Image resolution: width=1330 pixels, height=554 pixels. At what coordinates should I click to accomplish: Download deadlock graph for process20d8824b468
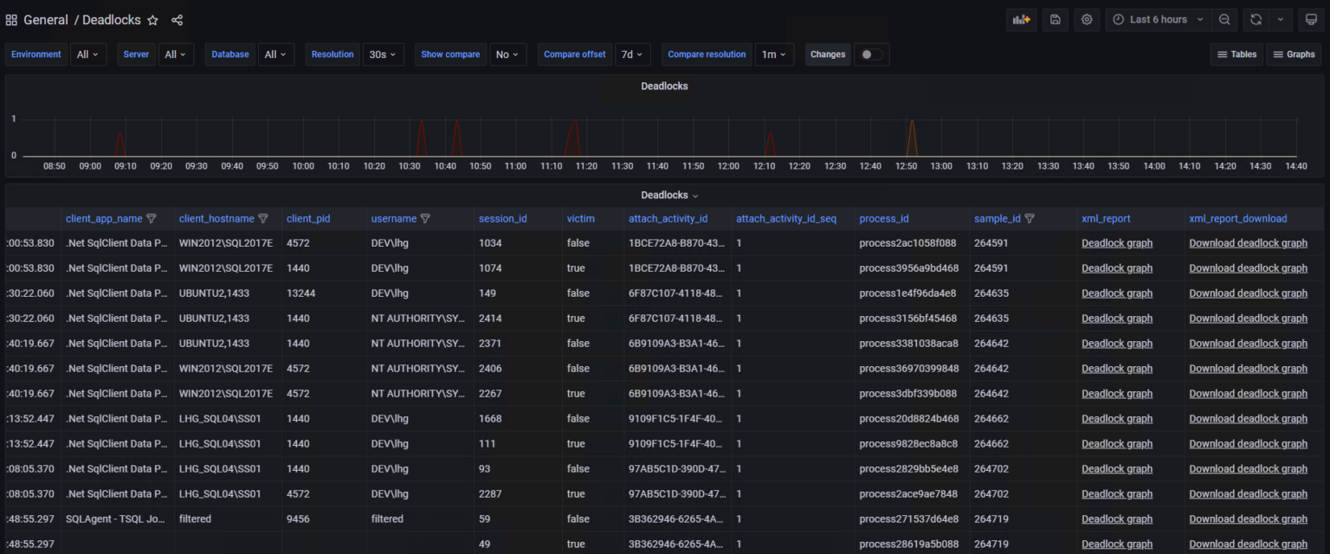(x=1248, y=419)
